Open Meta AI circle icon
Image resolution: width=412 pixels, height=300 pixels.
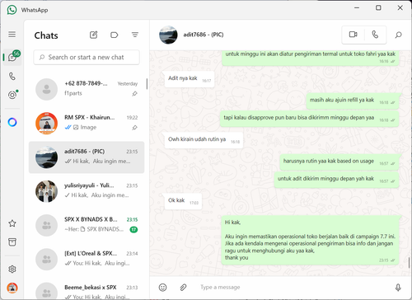coord(12,122)
